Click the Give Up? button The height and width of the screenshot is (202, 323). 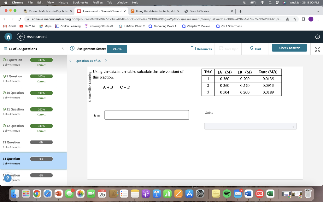[229, 49]
